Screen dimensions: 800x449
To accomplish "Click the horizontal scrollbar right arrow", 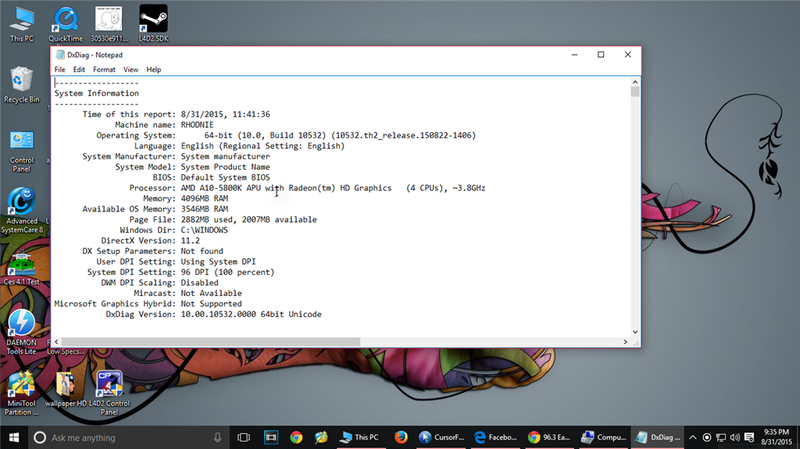I will 626,342.
